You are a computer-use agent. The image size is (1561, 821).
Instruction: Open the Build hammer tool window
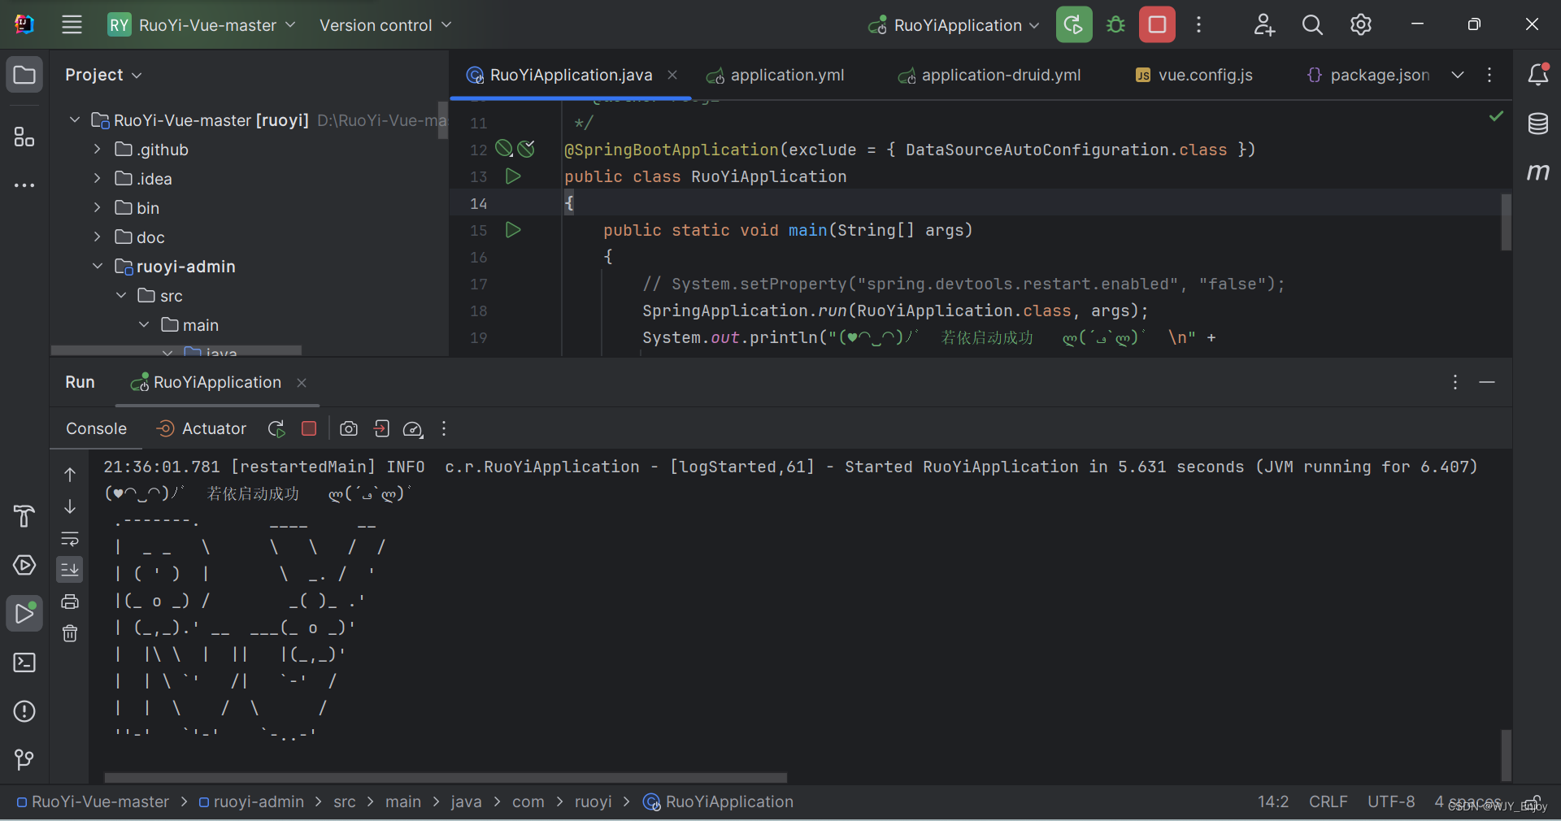(24, 515)
